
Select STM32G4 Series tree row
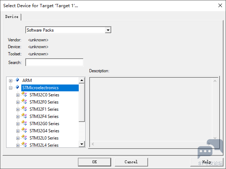44,131
